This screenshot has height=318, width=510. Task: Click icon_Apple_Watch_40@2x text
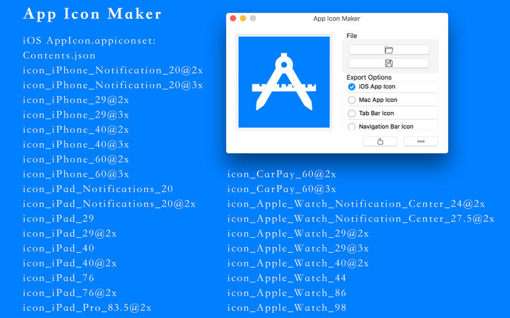pos(298,263)
